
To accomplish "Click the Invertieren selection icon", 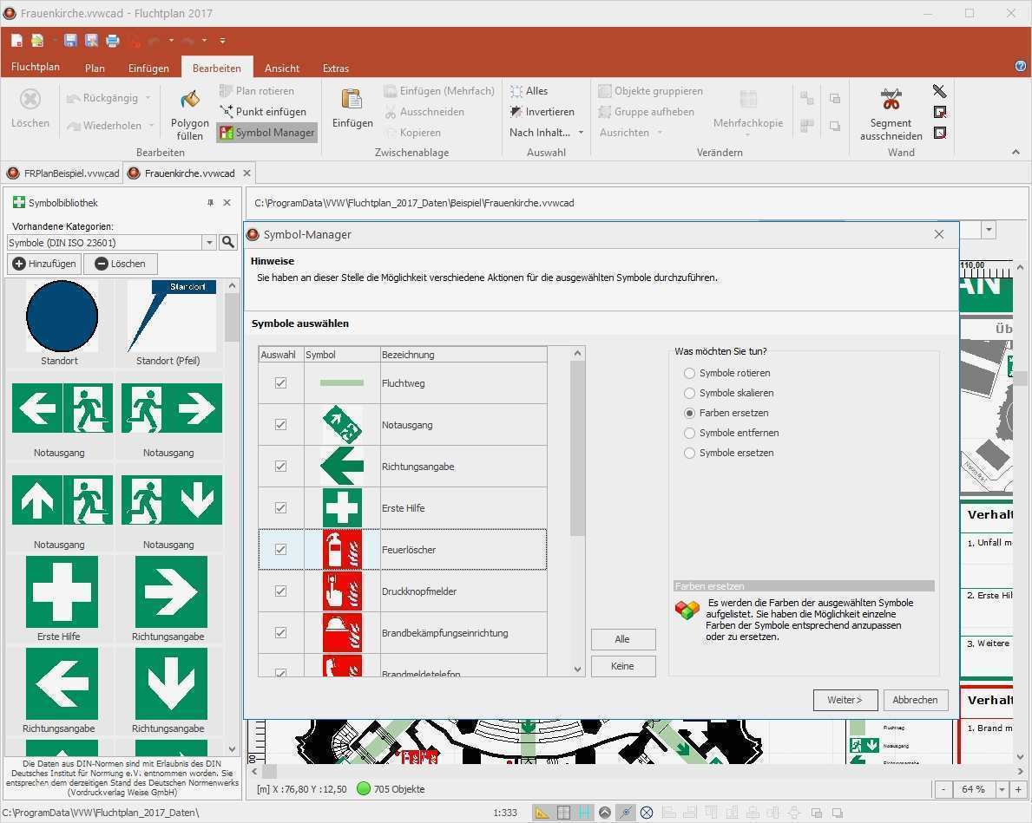I will click(x=516, y=111).
